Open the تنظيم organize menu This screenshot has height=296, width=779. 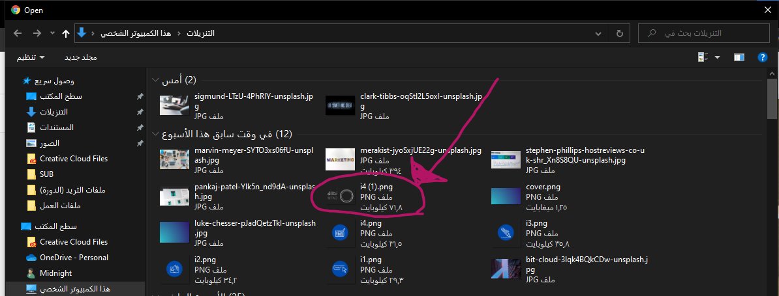click(31, 57)
